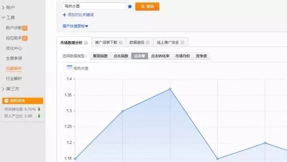Click the plus icon before 添加对比关键词

(64, 15)
